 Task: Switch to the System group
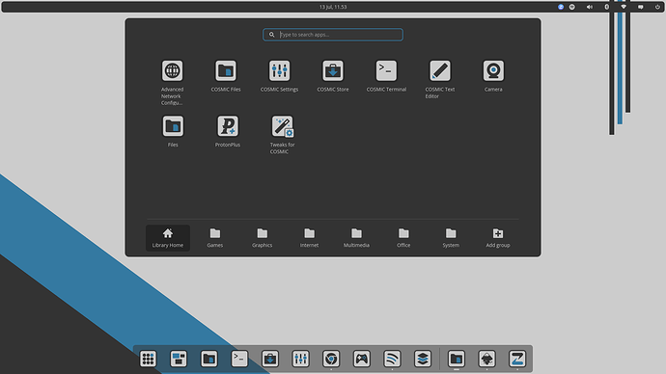click(451, 238)
